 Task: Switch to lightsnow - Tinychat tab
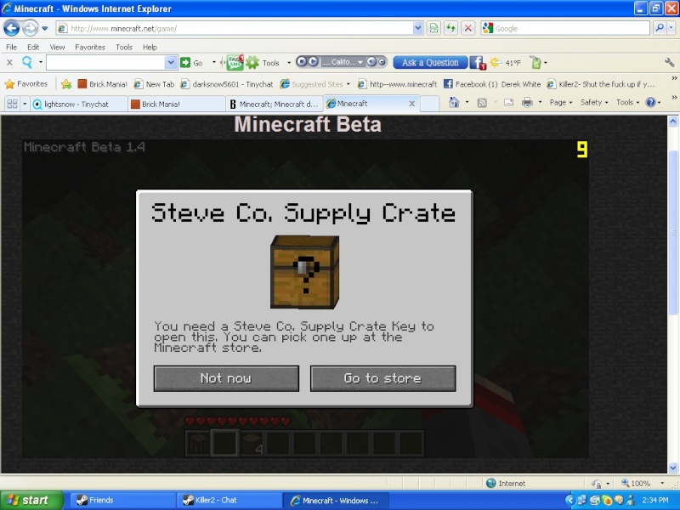[79, 104]
